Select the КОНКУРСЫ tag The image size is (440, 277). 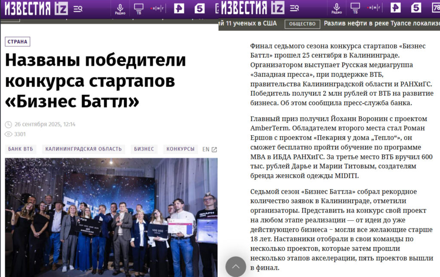coord(180,149)
